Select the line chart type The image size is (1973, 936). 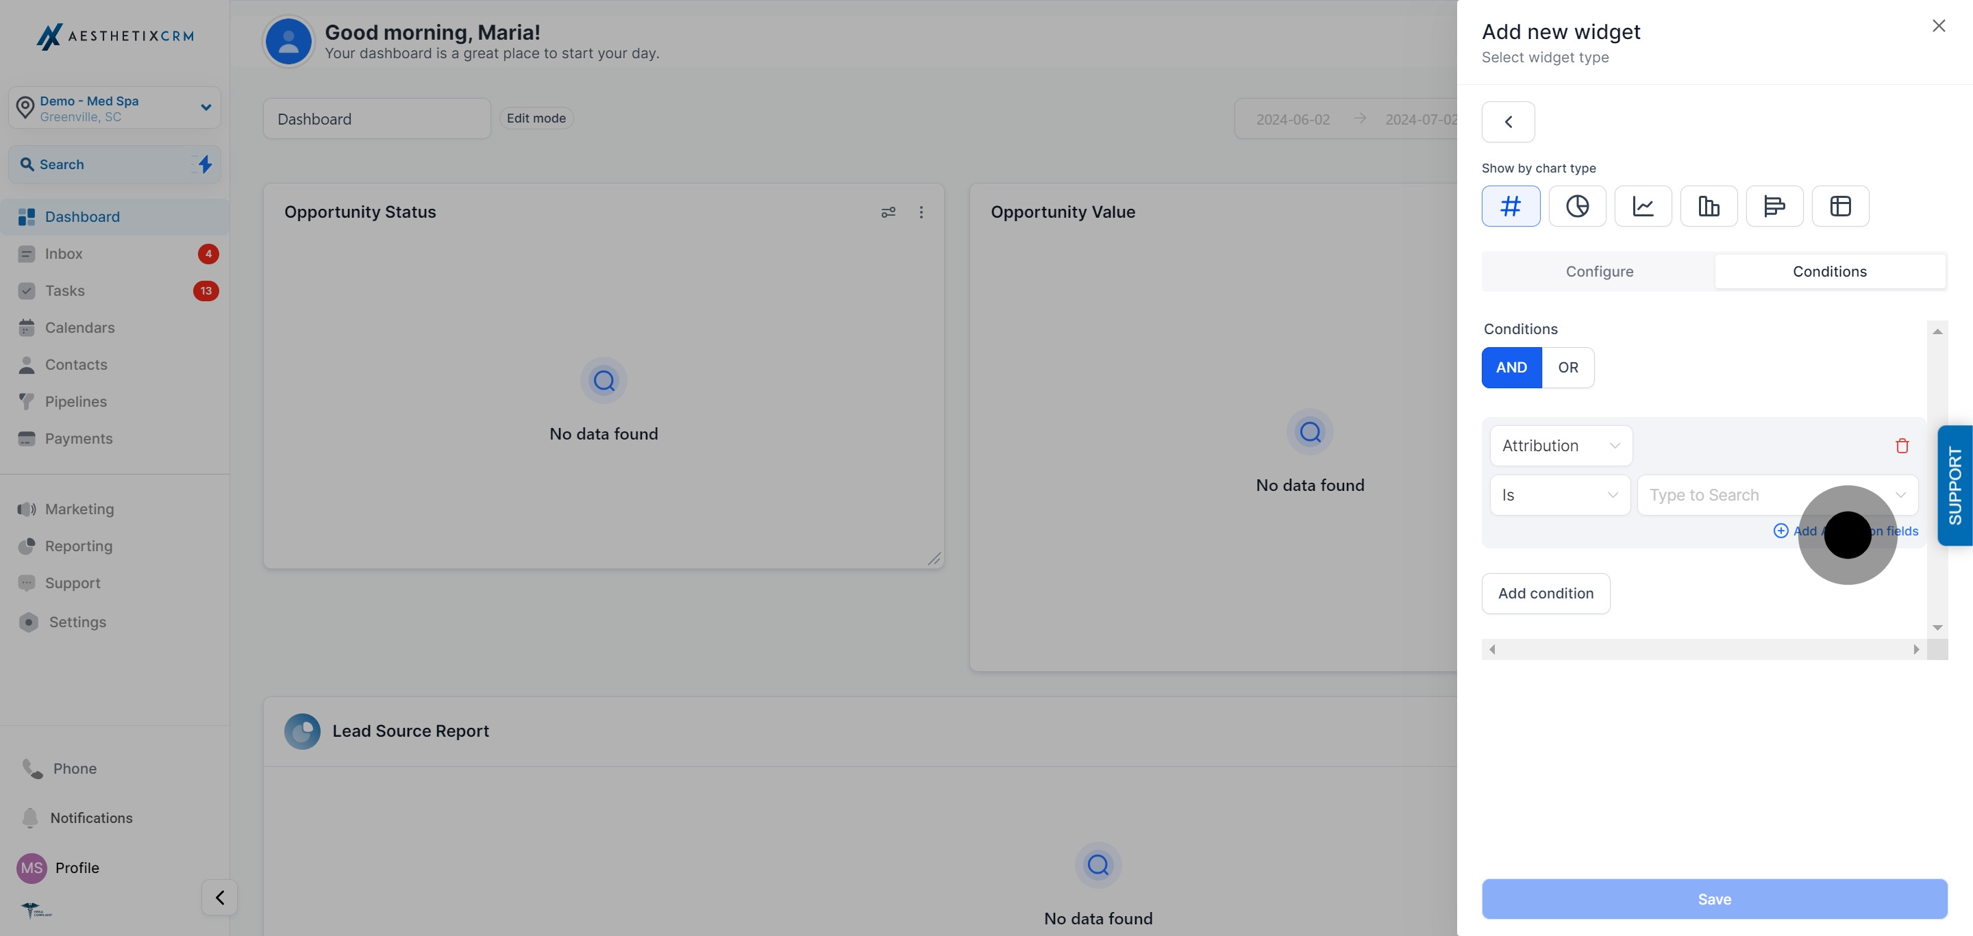click(x=1643, y=206)
